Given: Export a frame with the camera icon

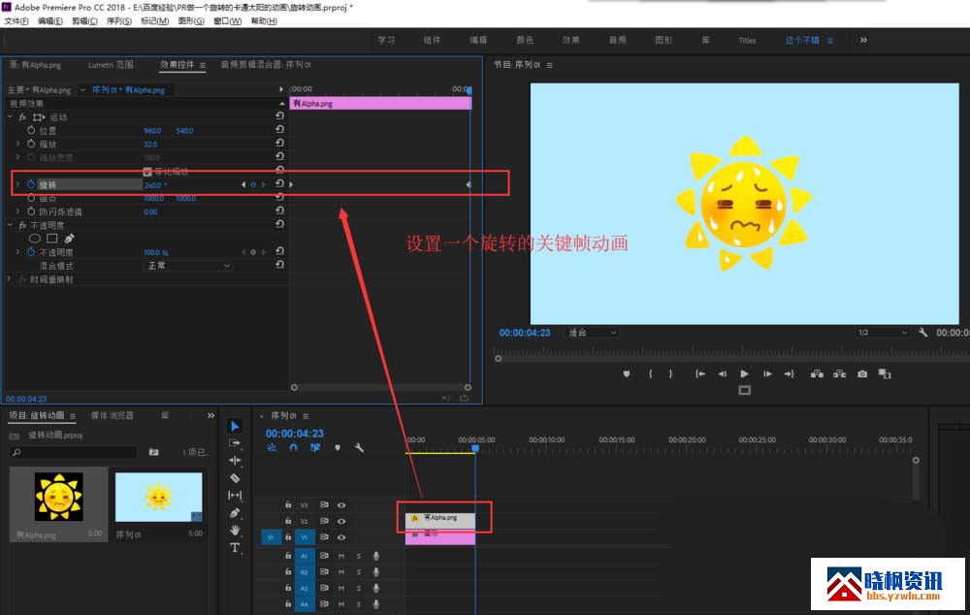Looking at the screenshot, I should click(862, 373).
